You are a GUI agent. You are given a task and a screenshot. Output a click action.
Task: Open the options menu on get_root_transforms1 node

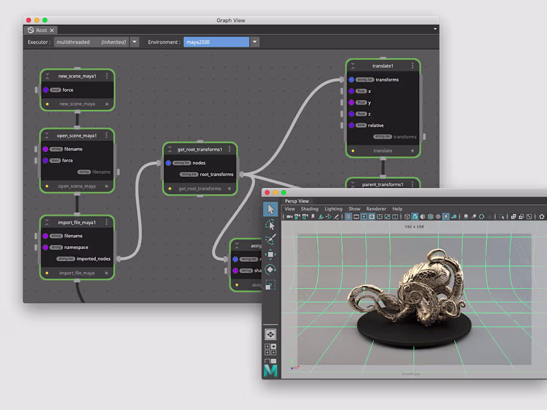[x=229, y=149]
